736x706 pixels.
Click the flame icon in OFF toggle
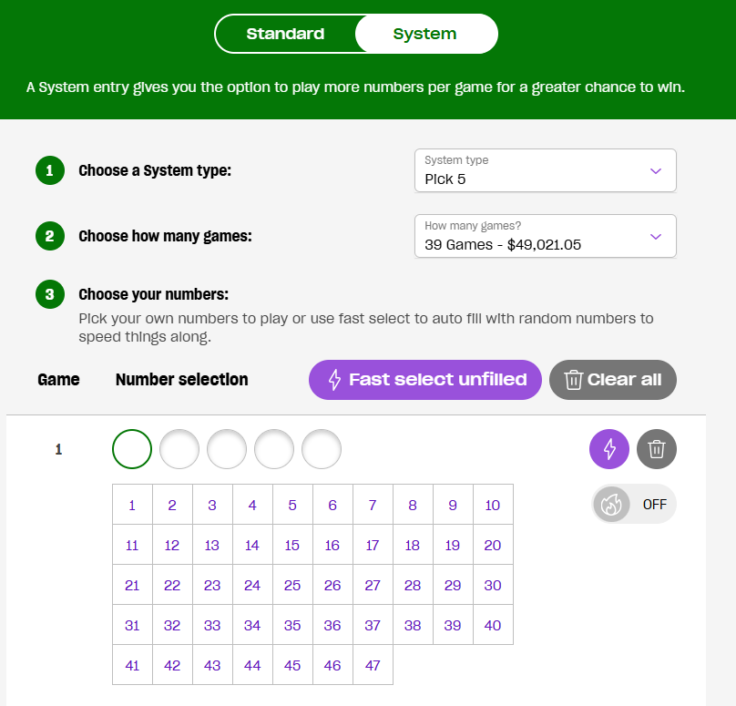pyautogui.click(x=611, y=505)
